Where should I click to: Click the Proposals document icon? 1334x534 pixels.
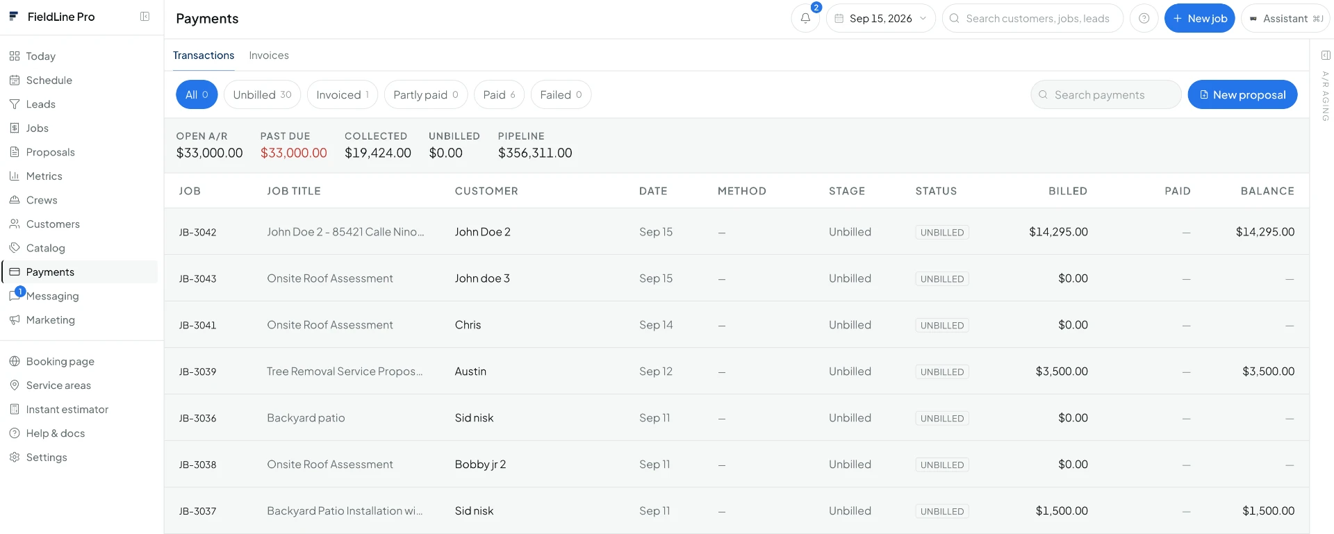[15, 152]
